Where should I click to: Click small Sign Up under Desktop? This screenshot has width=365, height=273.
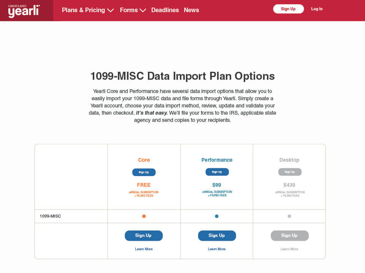(x=290, y=172)
